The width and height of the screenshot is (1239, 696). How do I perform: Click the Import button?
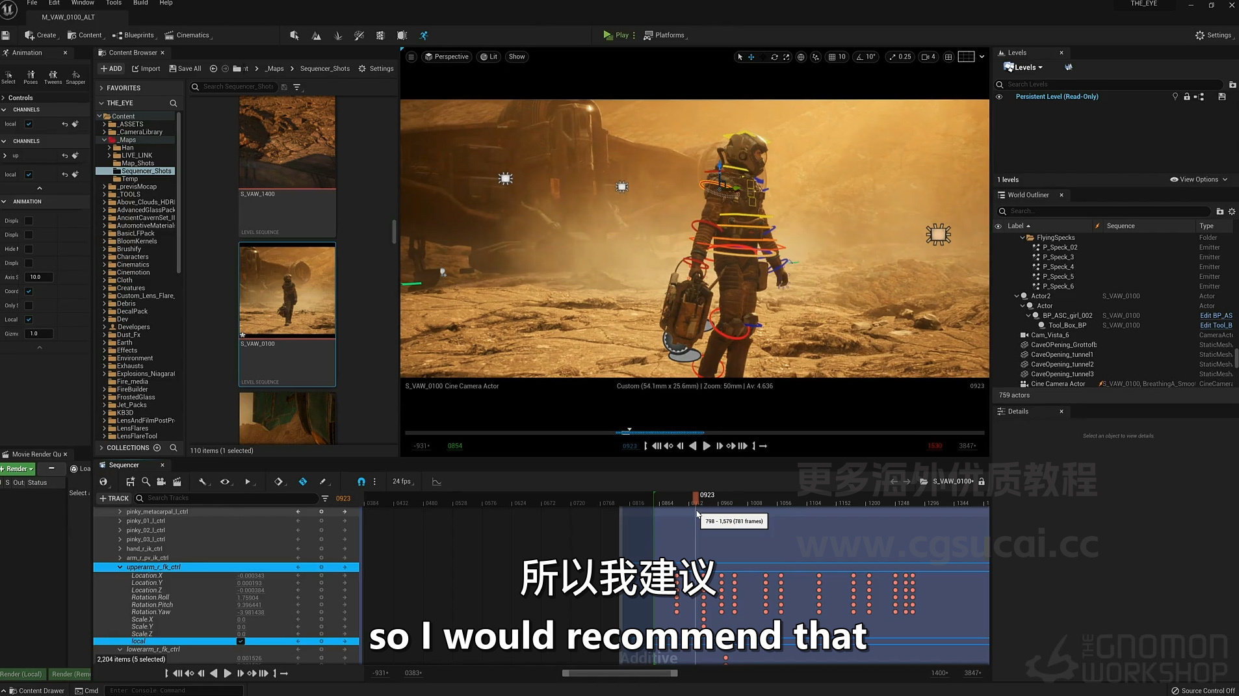pos(146,69)
